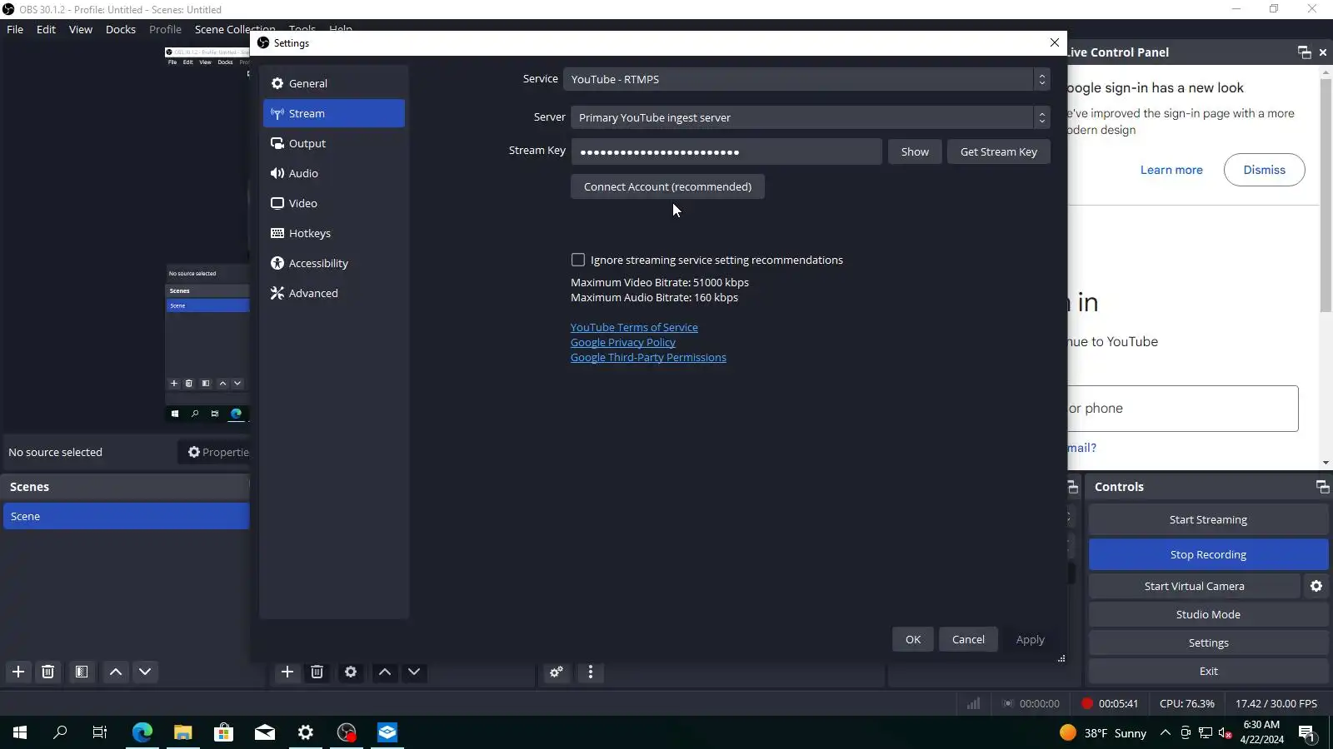The height and width of the screenshot is (749, 1333).
Task: Expand the Server dropdown for ingest server
Action: [810, 117]
